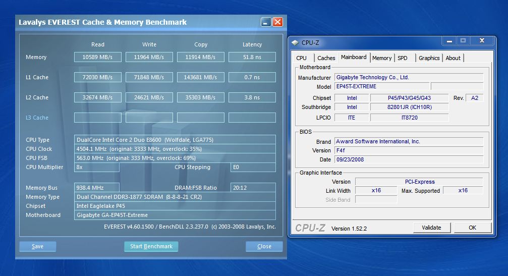The height and width of the screenshot is (276, 508).
Task: Click the Chipset P45/P43/G45/G43 field
Action: coord(410,98)
